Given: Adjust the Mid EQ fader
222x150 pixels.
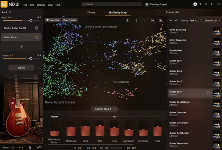Looking at the screenshot, I should 100,128.
